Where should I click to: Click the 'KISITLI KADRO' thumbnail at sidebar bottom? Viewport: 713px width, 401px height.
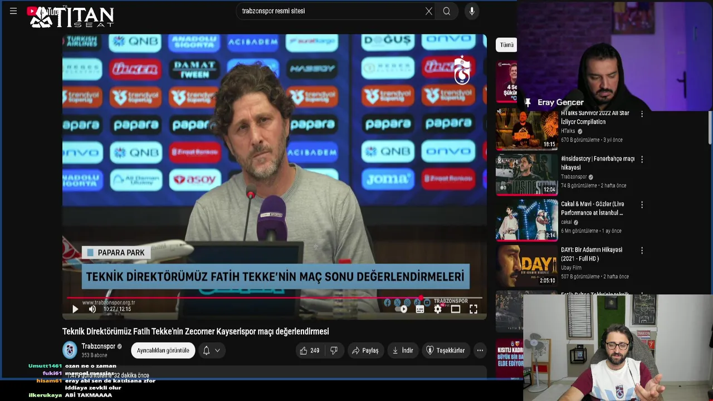510,358
